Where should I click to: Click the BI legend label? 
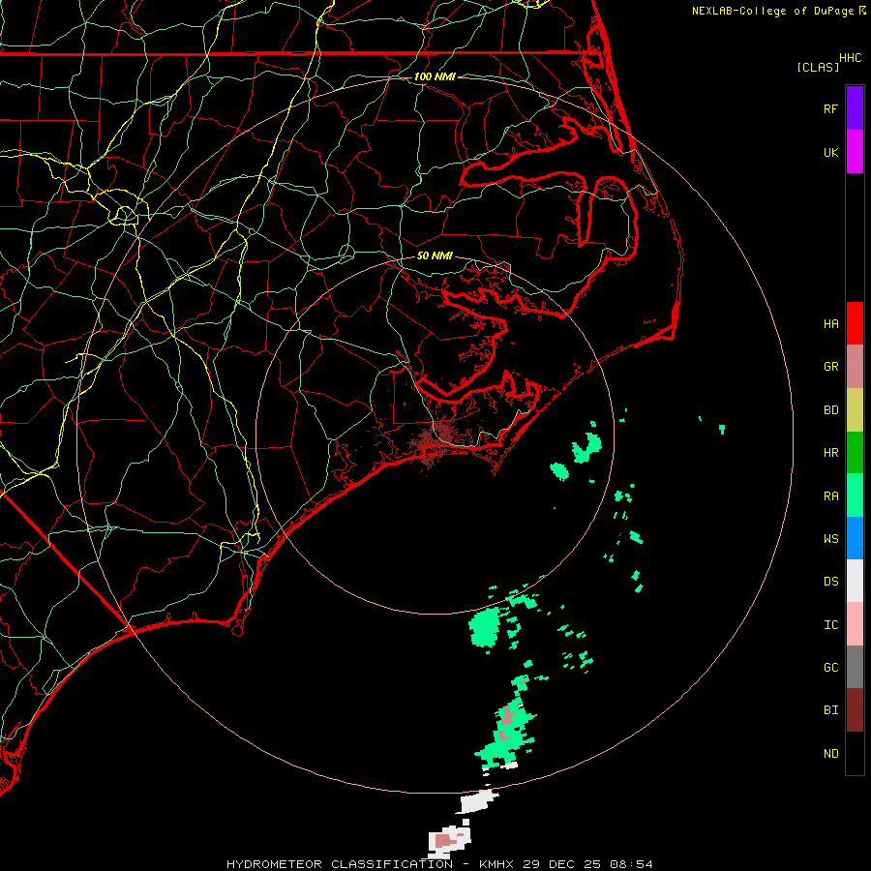pyautogui.click(x=830, y=710)
